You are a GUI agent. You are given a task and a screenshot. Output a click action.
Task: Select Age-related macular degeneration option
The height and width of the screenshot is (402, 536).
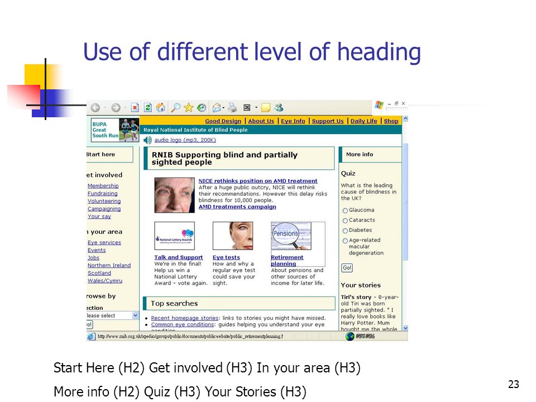click(x=345, y=241)
